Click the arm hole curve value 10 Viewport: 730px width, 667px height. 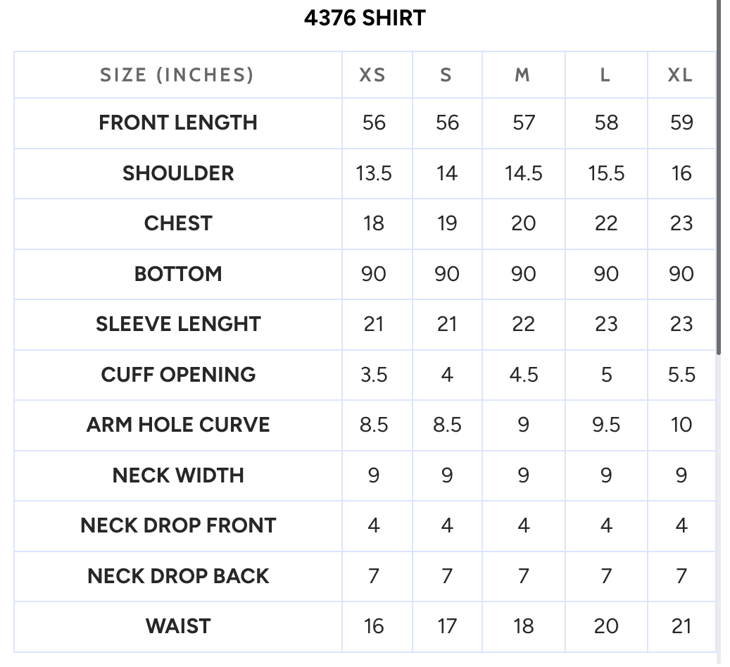pyautogui.click(x=681, y=425)
